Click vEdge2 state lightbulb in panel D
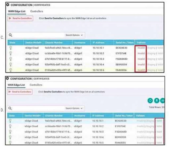The image size is (169, 147). pyautogui.click(x=10, y=126)
